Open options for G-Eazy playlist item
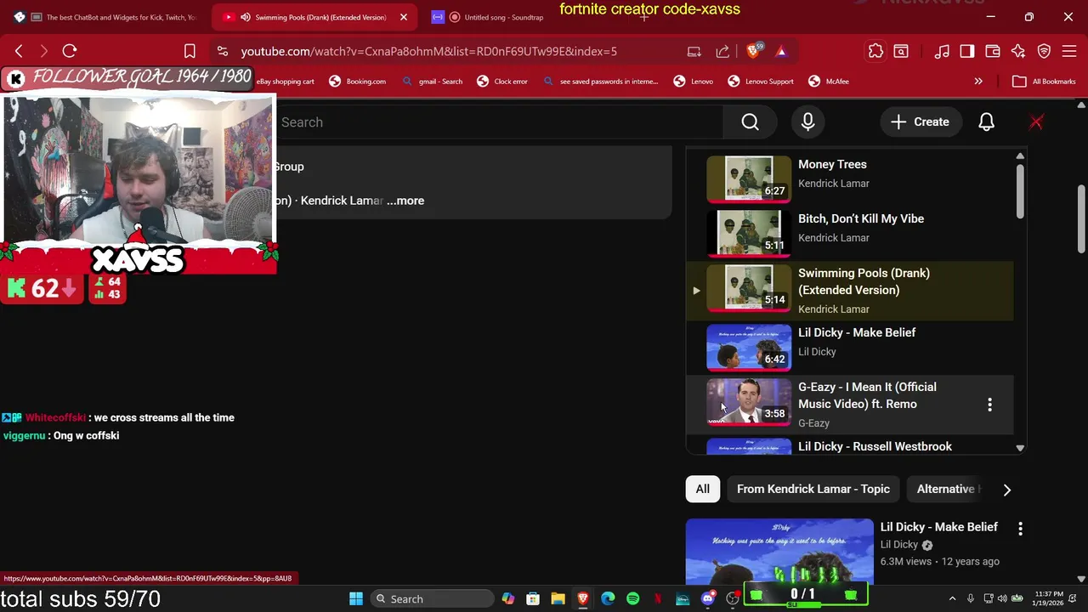The width and height of the screenshot is (1088, 612). pyautogui.click(x=989, y=405)
